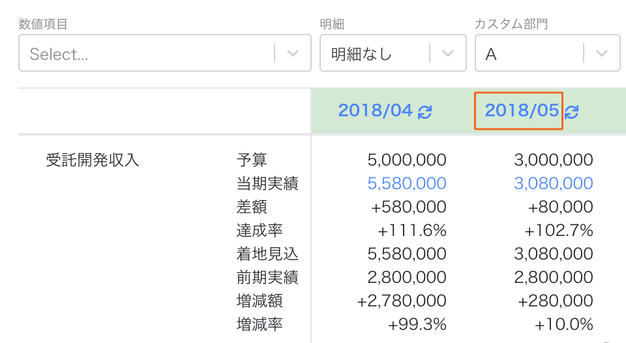Open 当期実績 value 3,080,000 link
The image size is (626, 343).
tap(553, 183)
